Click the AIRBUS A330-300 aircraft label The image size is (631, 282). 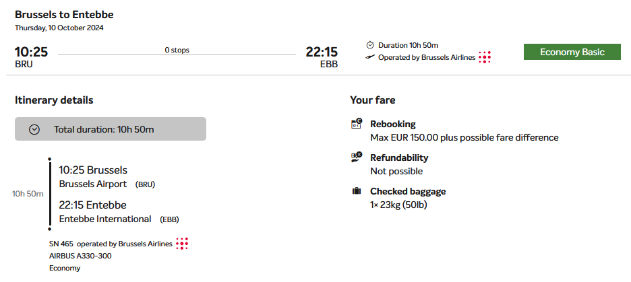tap(80, 256)
